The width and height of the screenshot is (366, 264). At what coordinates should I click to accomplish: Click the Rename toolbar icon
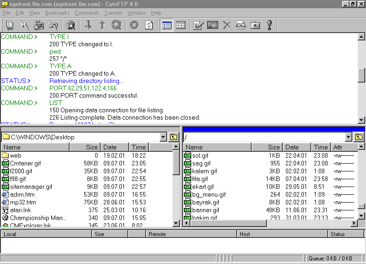[213, 25]
